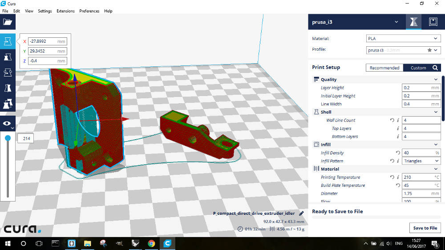Open the Infill Pattern Triangles dropdown
The image size is (445, 250).
pos(421,161)
